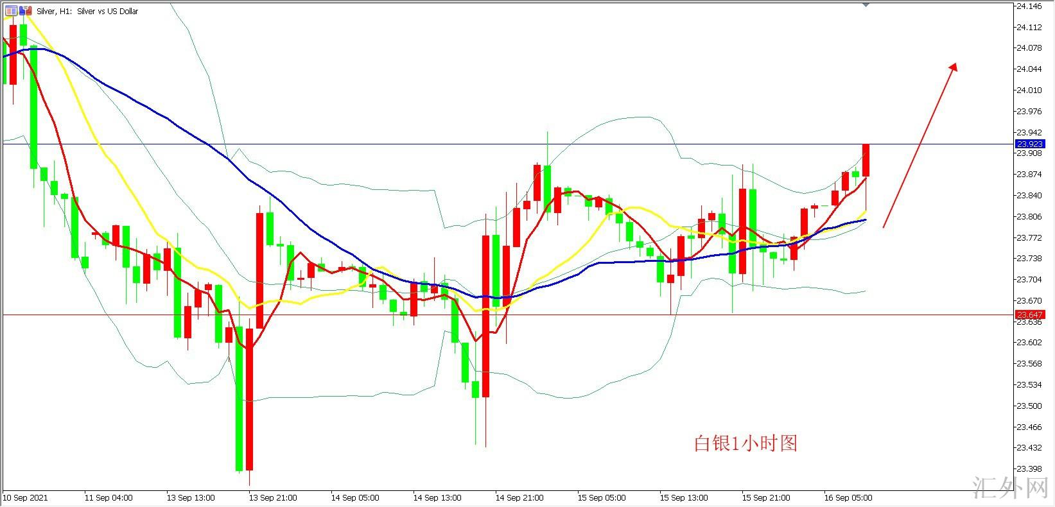Click the chart title 'Silver vs US Dollar'
This screenshot has width=1055, height=507.
point(107,12)
